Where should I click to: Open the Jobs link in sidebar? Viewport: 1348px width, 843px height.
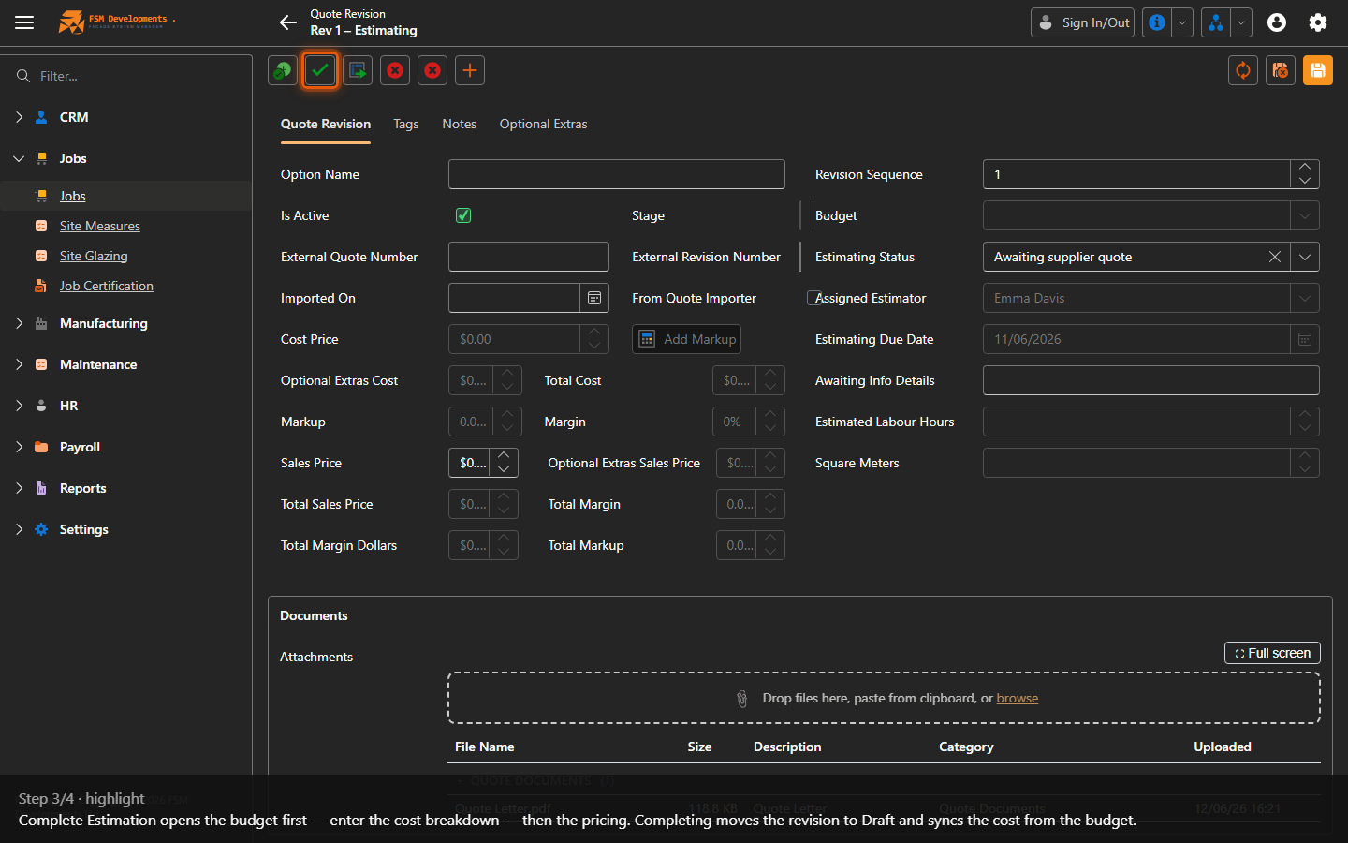pos(73,196)
